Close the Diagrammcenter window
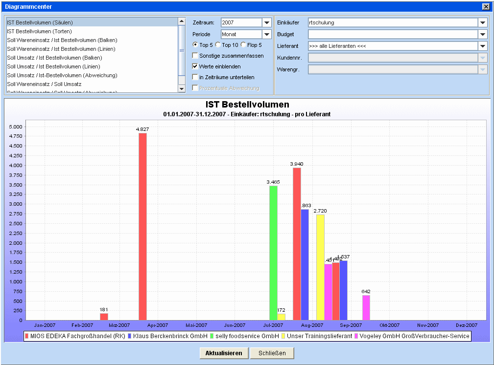 [x=485, y=7]
